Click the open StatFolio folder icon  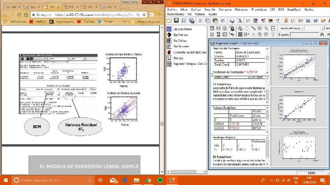[170, 21]
